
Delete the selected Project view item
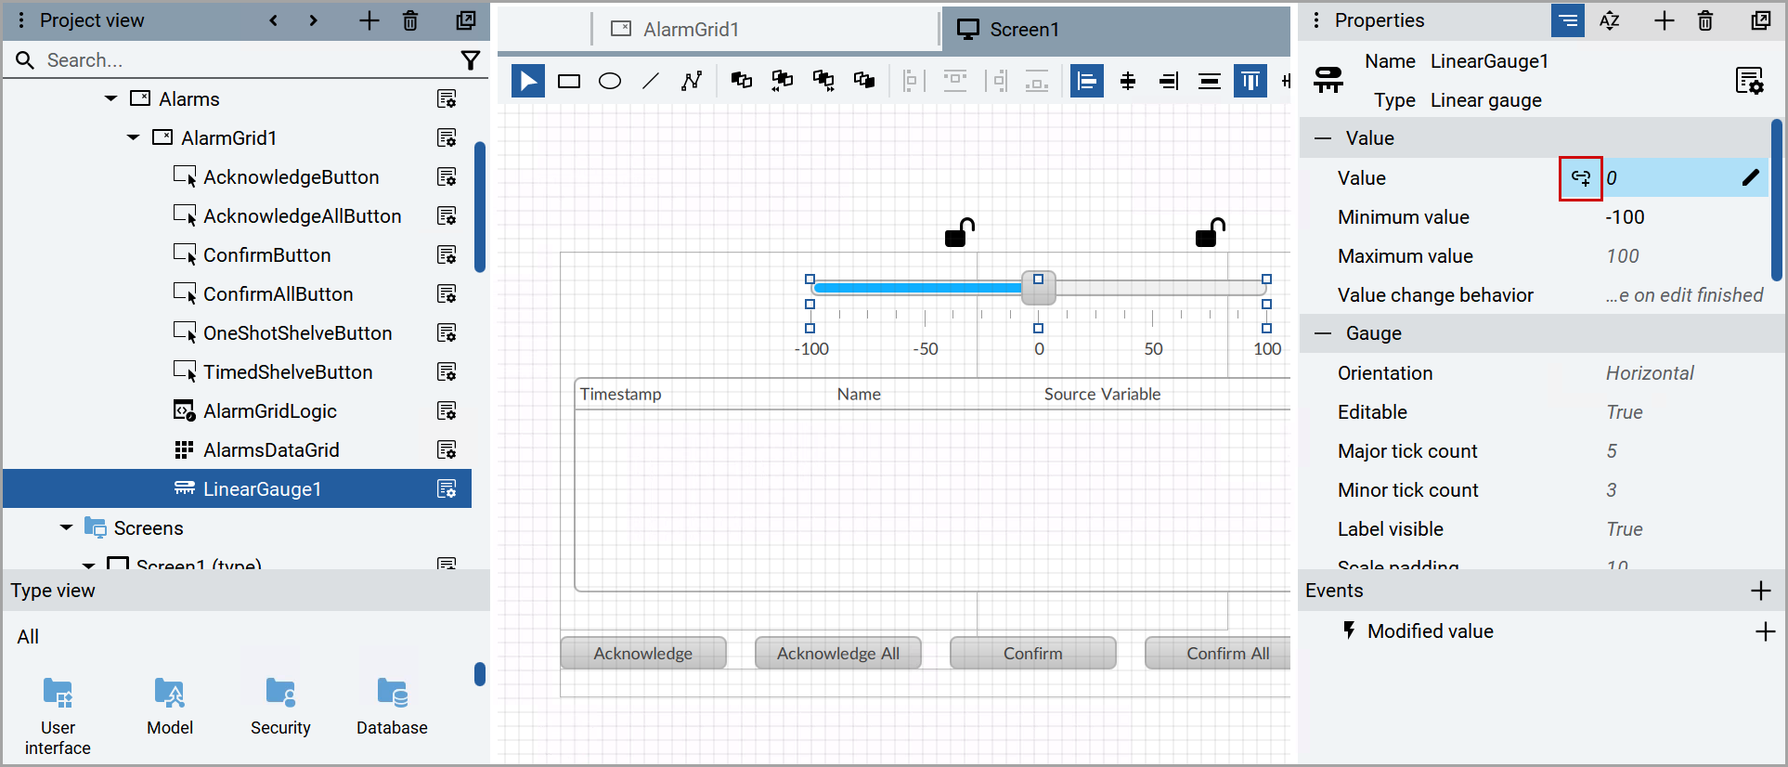(410, 20)
